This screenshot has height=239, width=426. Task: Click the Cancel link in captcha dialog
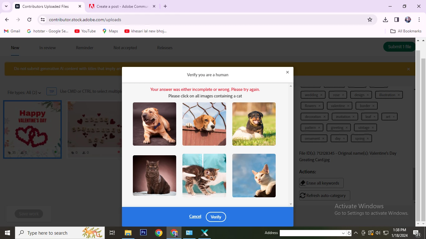pyautogui.click(x=195, y=217)
